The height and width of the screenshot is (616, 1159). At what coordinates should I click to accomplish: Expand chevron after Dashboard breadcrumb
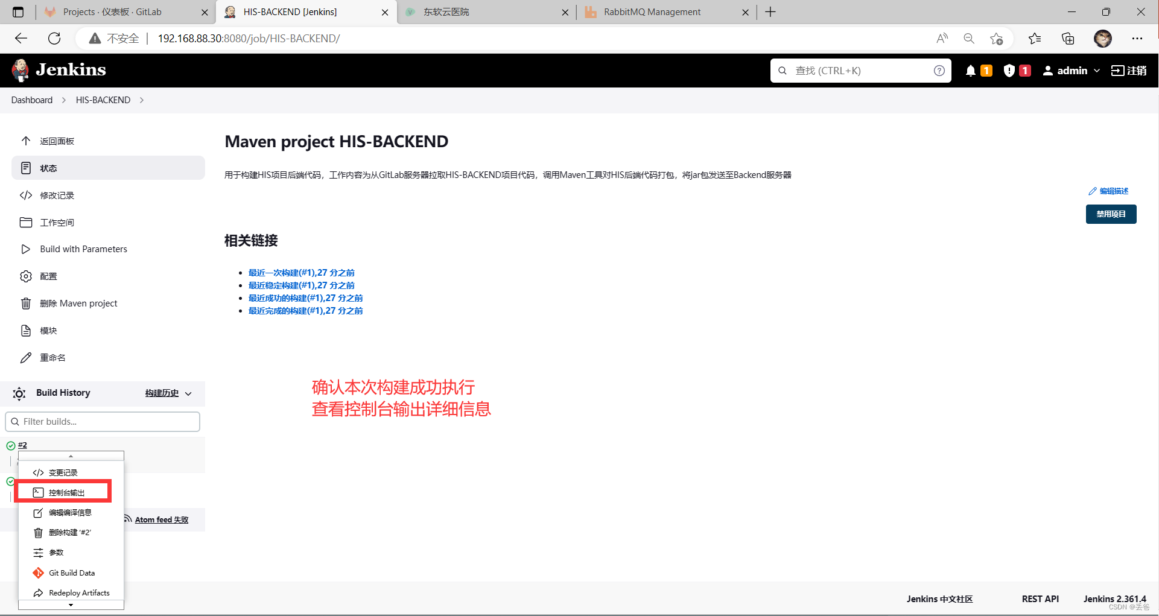tap(64, 100)
